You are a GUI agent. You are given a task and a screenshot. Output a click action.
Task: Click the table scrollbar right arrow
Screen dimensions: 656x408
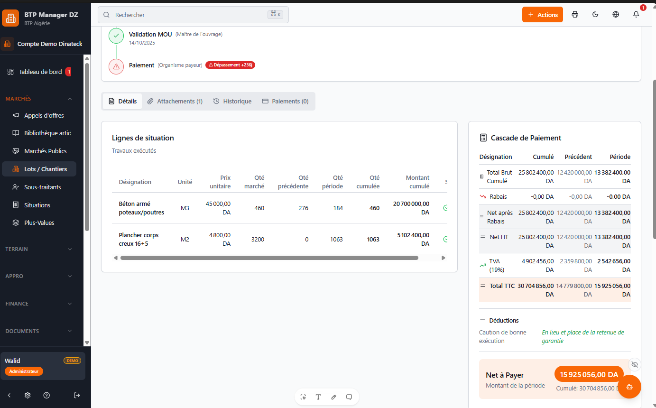[x=443, y=258]
